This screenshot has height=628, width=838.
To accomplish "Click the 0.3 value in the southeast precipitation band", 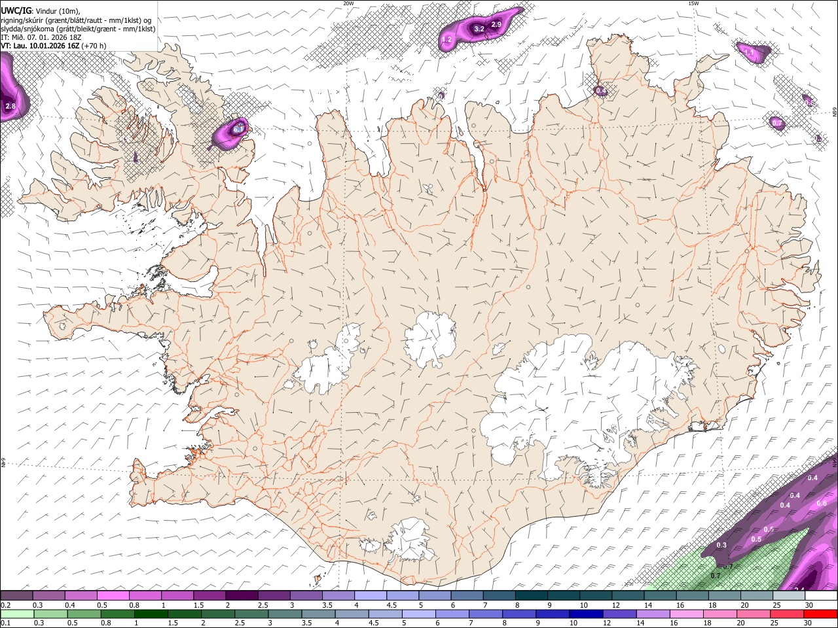I will pyautogui.click(x=721, y=545).
